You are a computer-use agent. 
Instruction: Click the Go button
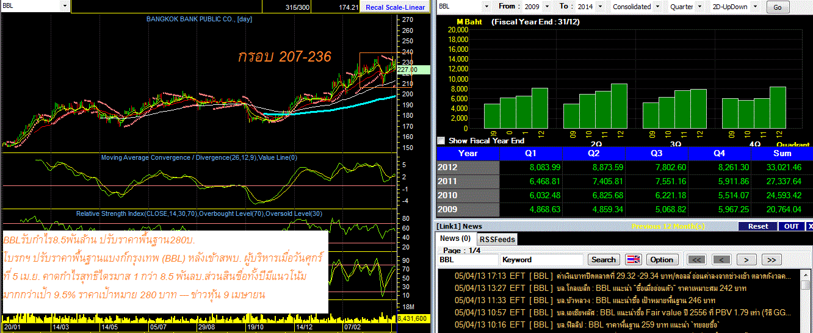(x=777, y=7)
